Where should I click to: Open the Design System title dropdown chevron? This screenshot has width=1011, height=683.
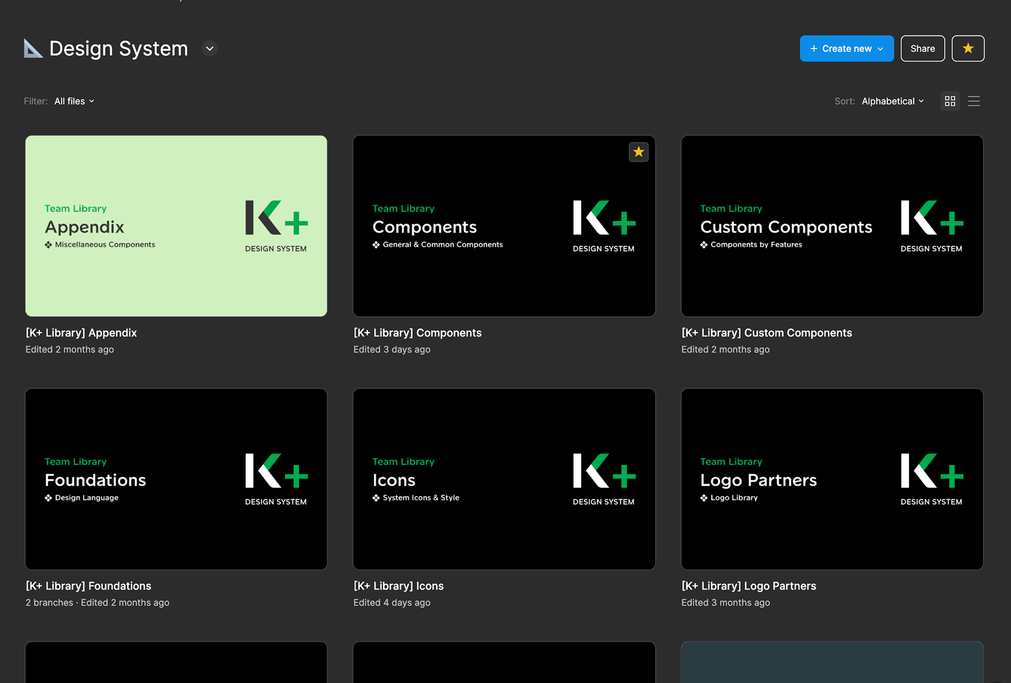(x=210, y=48)
